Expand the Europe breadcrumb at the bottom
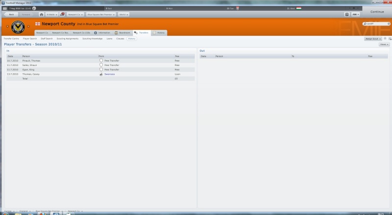The image size is (392, 215). coord(9,211)
